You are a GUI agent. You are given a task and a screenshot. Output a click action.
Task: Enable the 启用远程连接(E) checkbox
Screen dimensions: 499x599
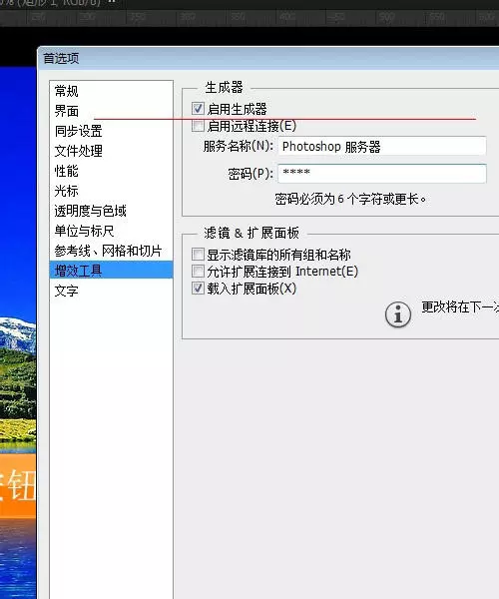click(198, 126)
